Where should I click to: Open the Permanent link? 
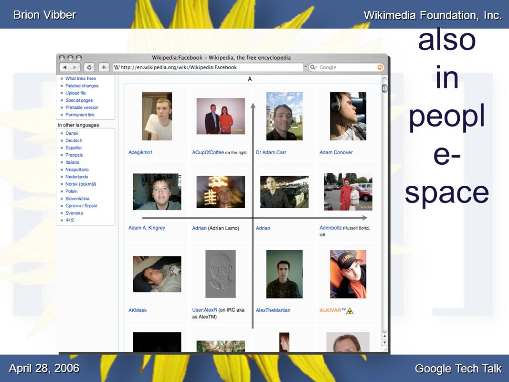(80, 115)
